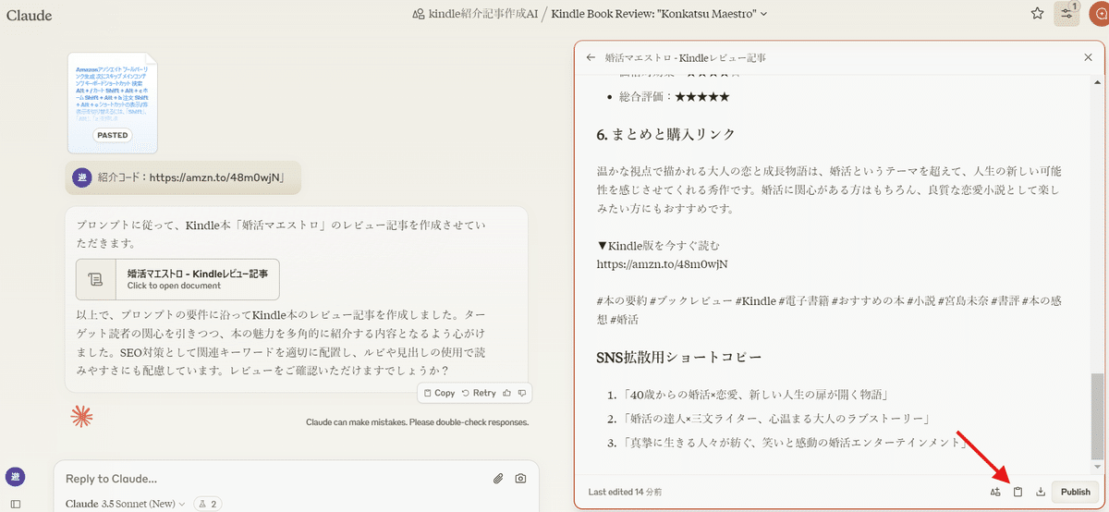Image resolution: width=1109 pixels, height=512 pixels.
Task: Open chat controls sliders icon
Action: pos(1066,14)
